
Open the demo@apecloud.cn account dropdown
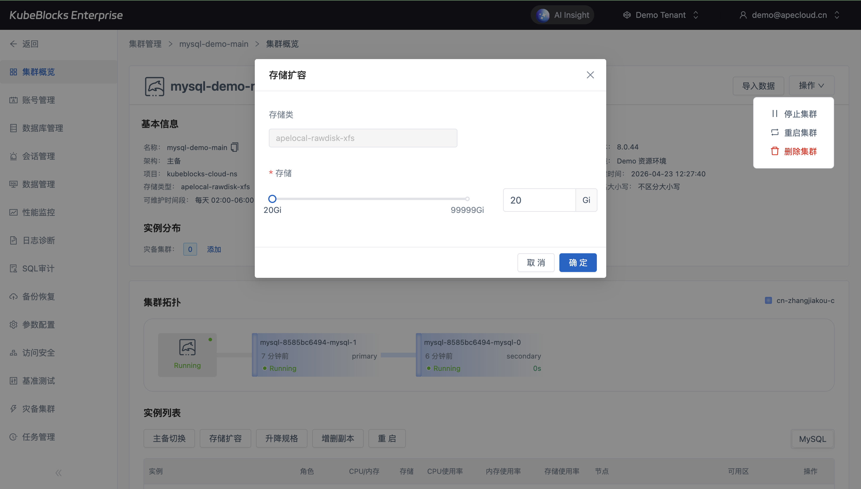[789, 15]
